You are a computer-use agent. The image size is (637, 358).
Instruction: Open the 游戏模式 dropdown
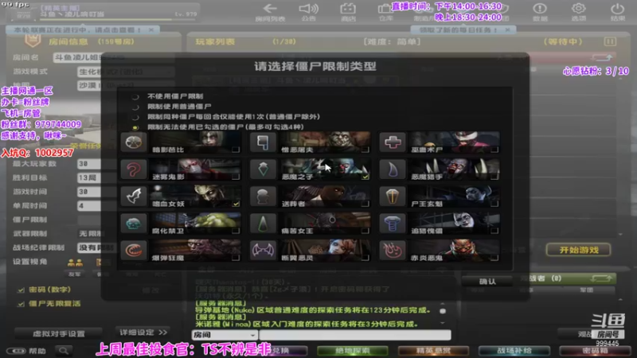(x=126, y=72)
